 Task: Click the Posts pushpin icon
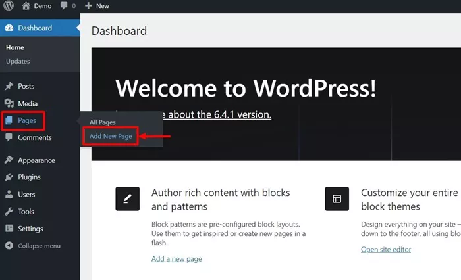(x=9, y=86)
